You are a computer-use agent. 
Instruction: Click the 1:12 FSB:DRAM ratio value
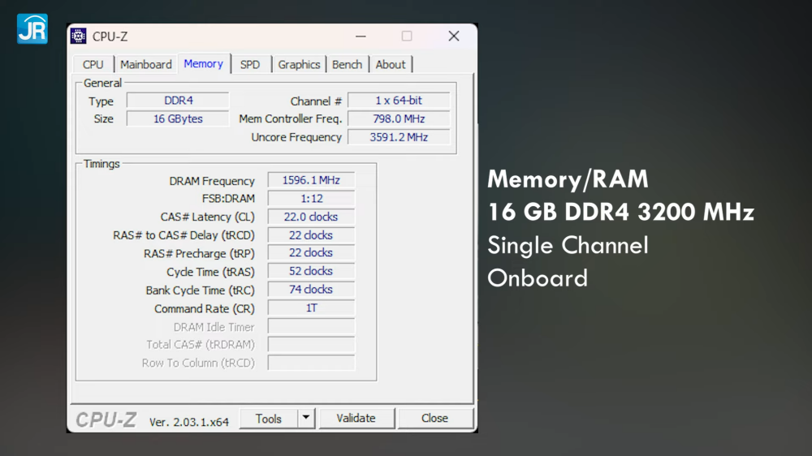[x=311, y=199]
